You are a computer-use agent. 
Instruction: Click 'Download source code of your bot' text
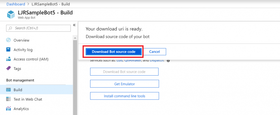click(118, 37)
